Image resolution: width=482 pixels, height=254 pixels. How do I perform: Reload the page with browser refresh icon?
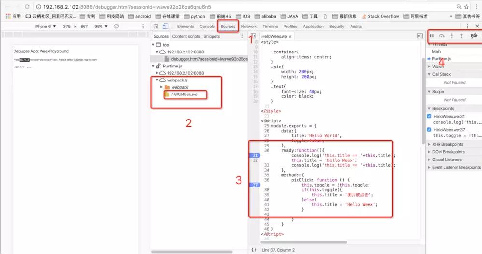(x=27, y=6)
